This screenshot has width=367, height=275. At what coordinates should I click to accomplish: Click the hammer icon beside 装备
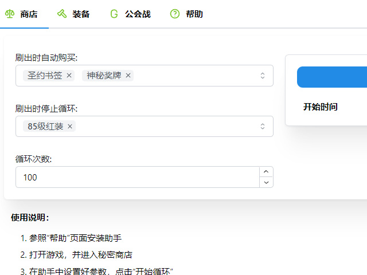(62, 14)
